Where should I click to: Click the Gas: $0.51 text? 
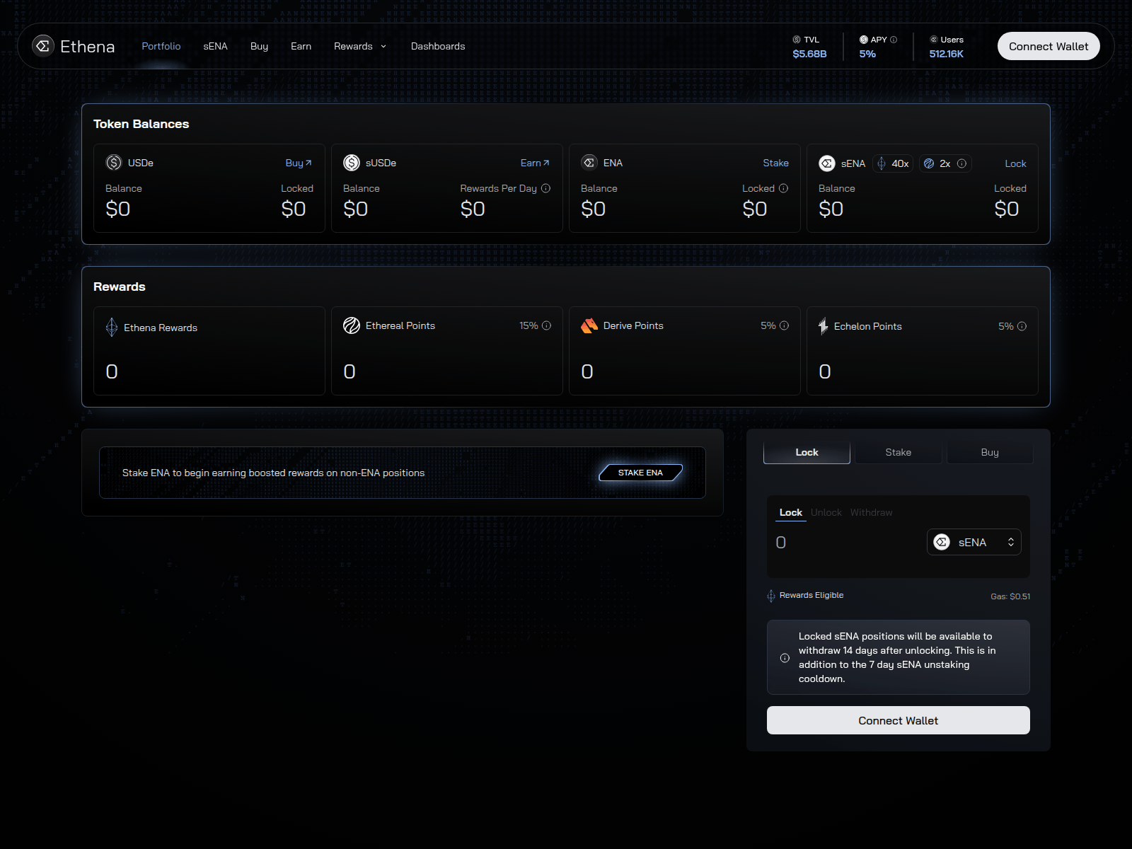tap(1010, 596)
